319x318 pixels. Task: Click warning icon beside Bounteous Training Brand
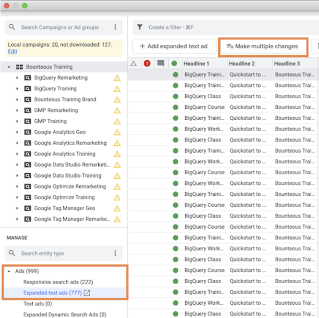(x=117, y=100)
